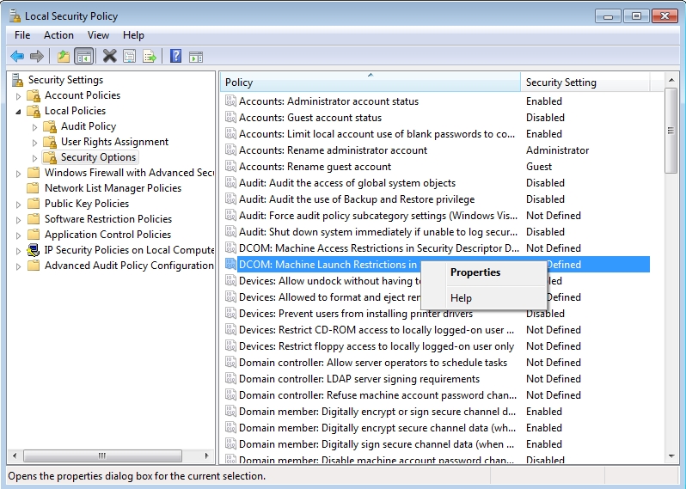Open the Action menu
This screenshot has height=489, width=686.
point(58,35)
